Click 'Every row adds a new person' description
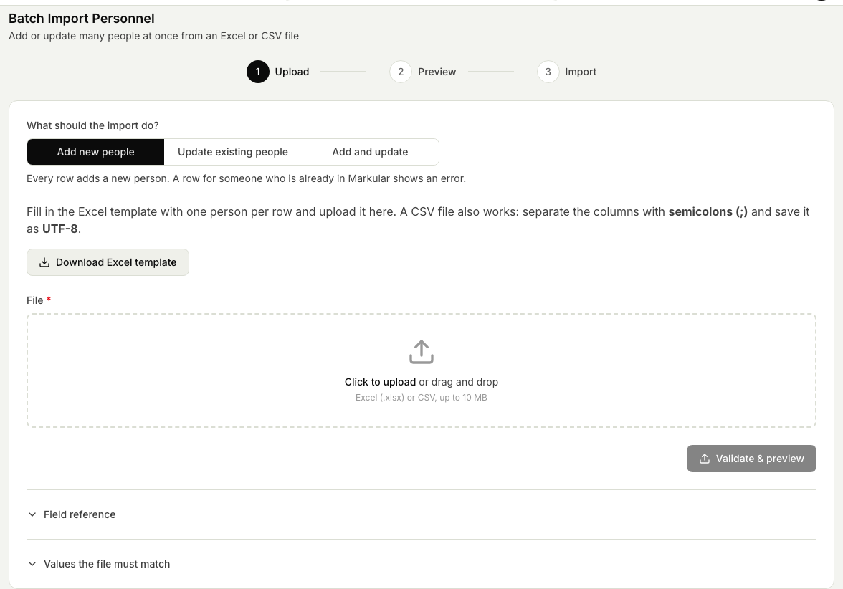 [247, 178]
